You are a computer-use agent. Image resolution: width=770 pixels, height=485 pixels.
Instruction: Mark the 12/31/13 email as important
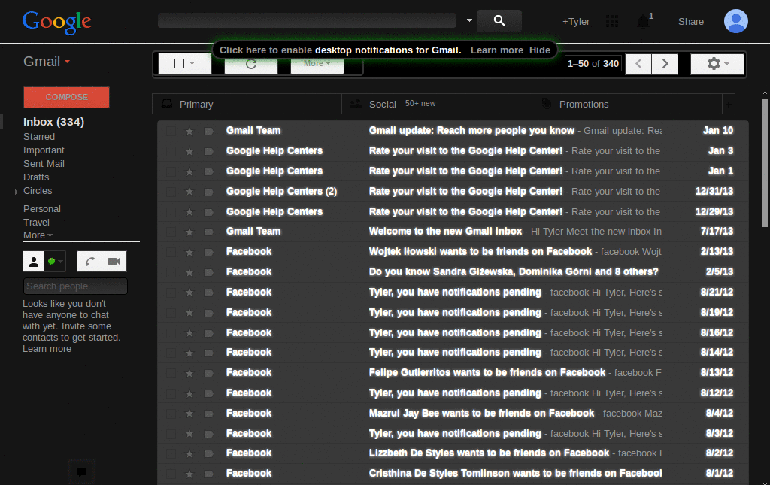point(208,192)
